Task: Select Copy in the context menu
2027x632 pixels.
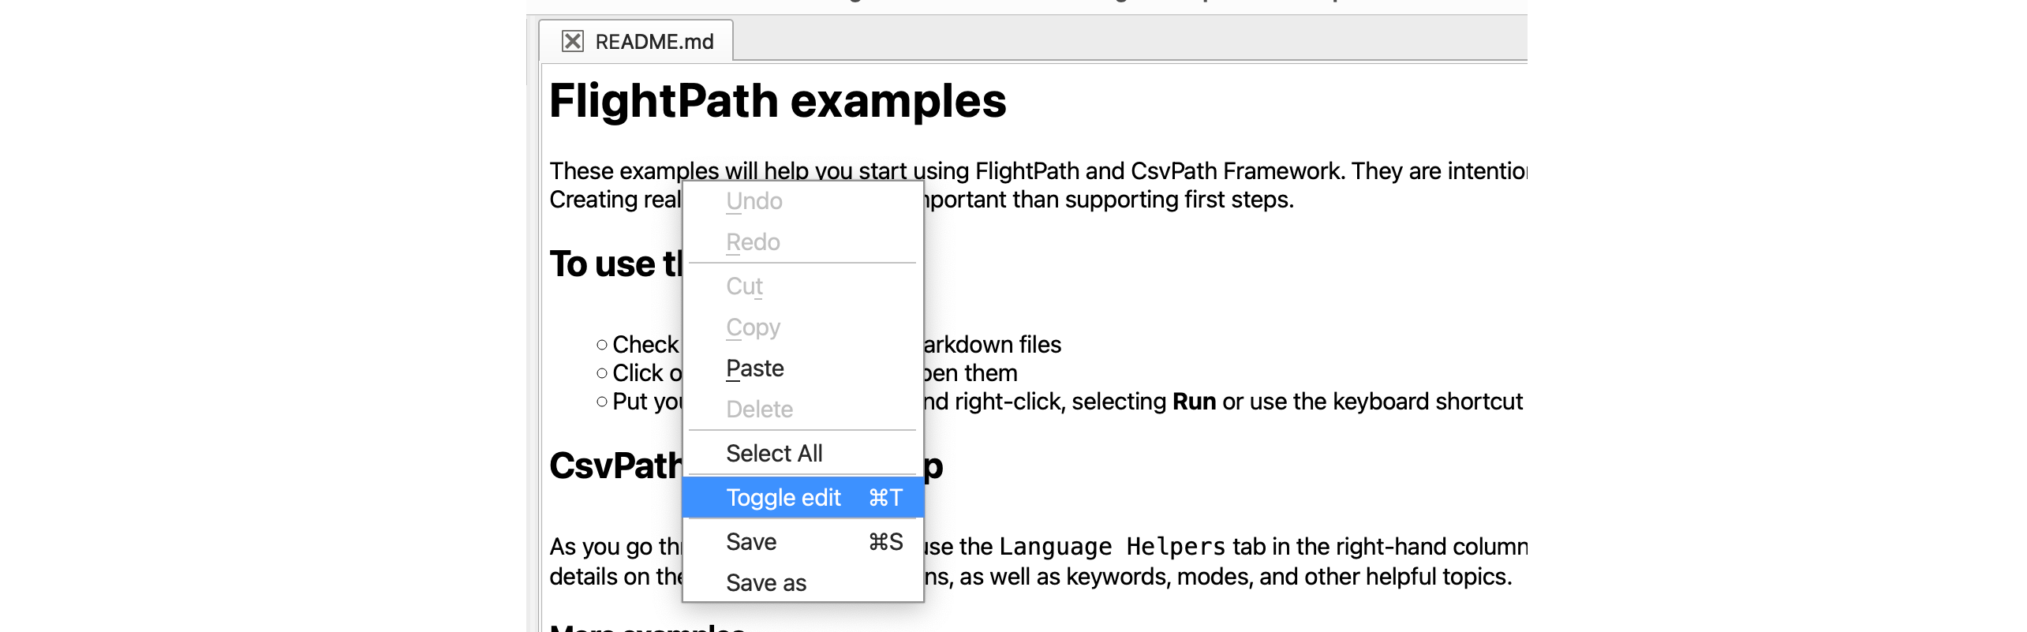Action: [753, 327]
